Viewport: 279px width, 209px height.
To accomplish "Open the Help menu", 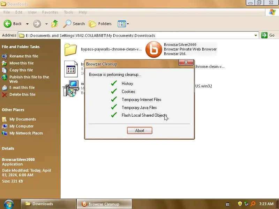I will [83, 12].
